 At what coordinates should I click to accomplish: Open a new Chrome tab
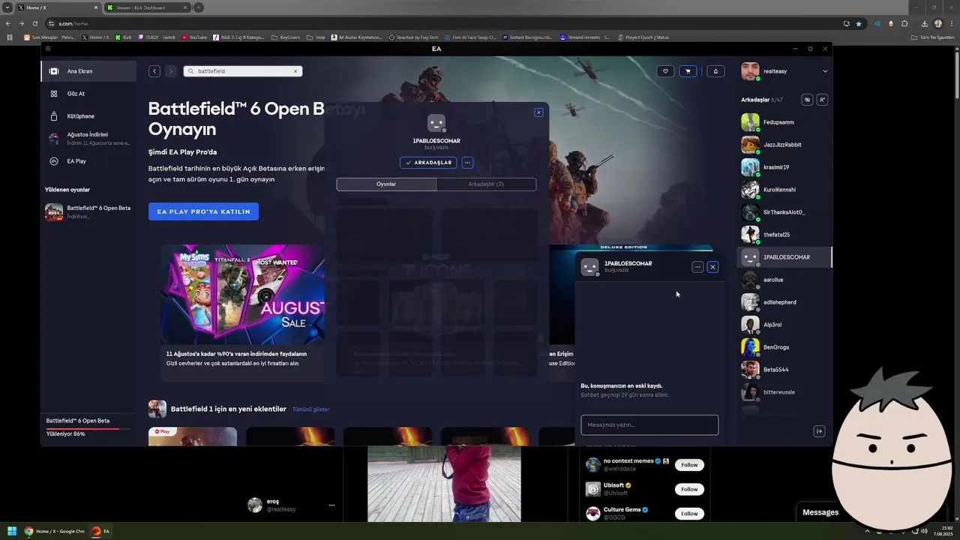[198, 7]
